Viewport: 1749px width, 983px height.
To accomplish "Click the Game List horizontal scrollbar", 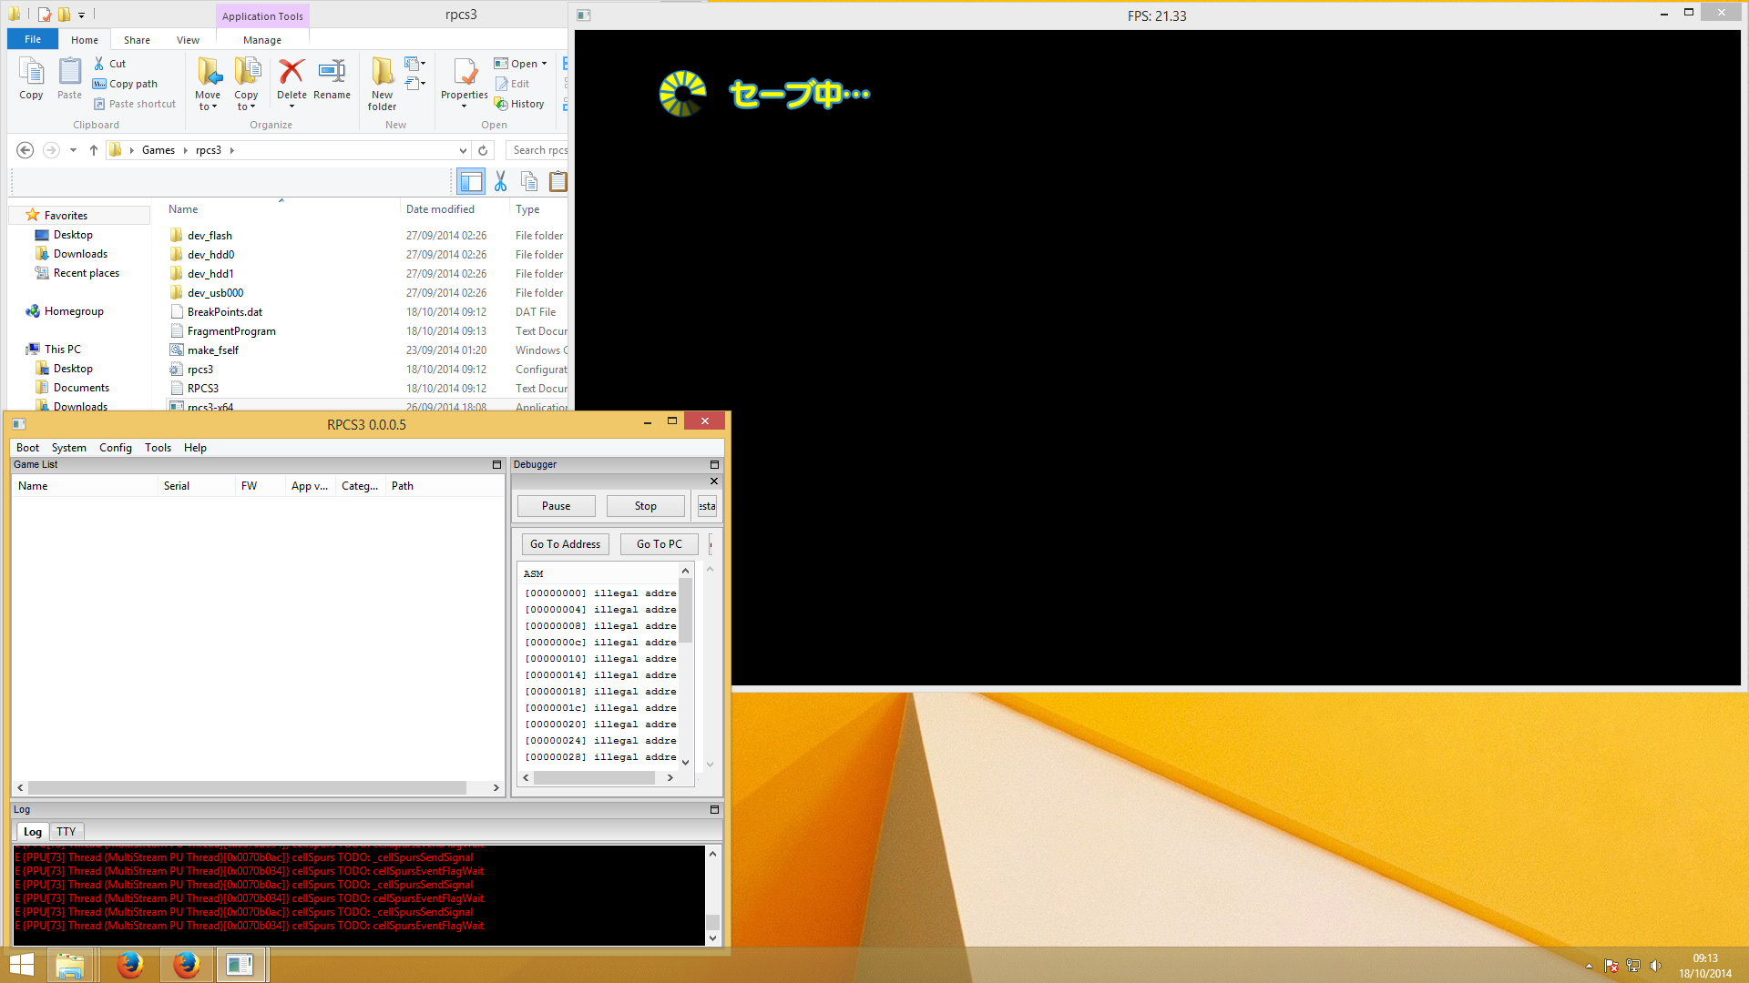I will (246, 787).
